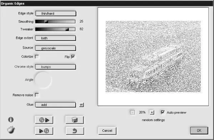Enable the Remove noise checkbox
The image size is (214, 140).
[x=37, y=95]
